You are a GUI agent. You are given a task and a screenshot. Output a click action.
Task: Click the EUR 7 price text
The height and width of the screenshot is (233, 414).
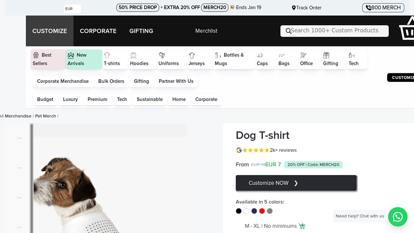tap(273, 165)
